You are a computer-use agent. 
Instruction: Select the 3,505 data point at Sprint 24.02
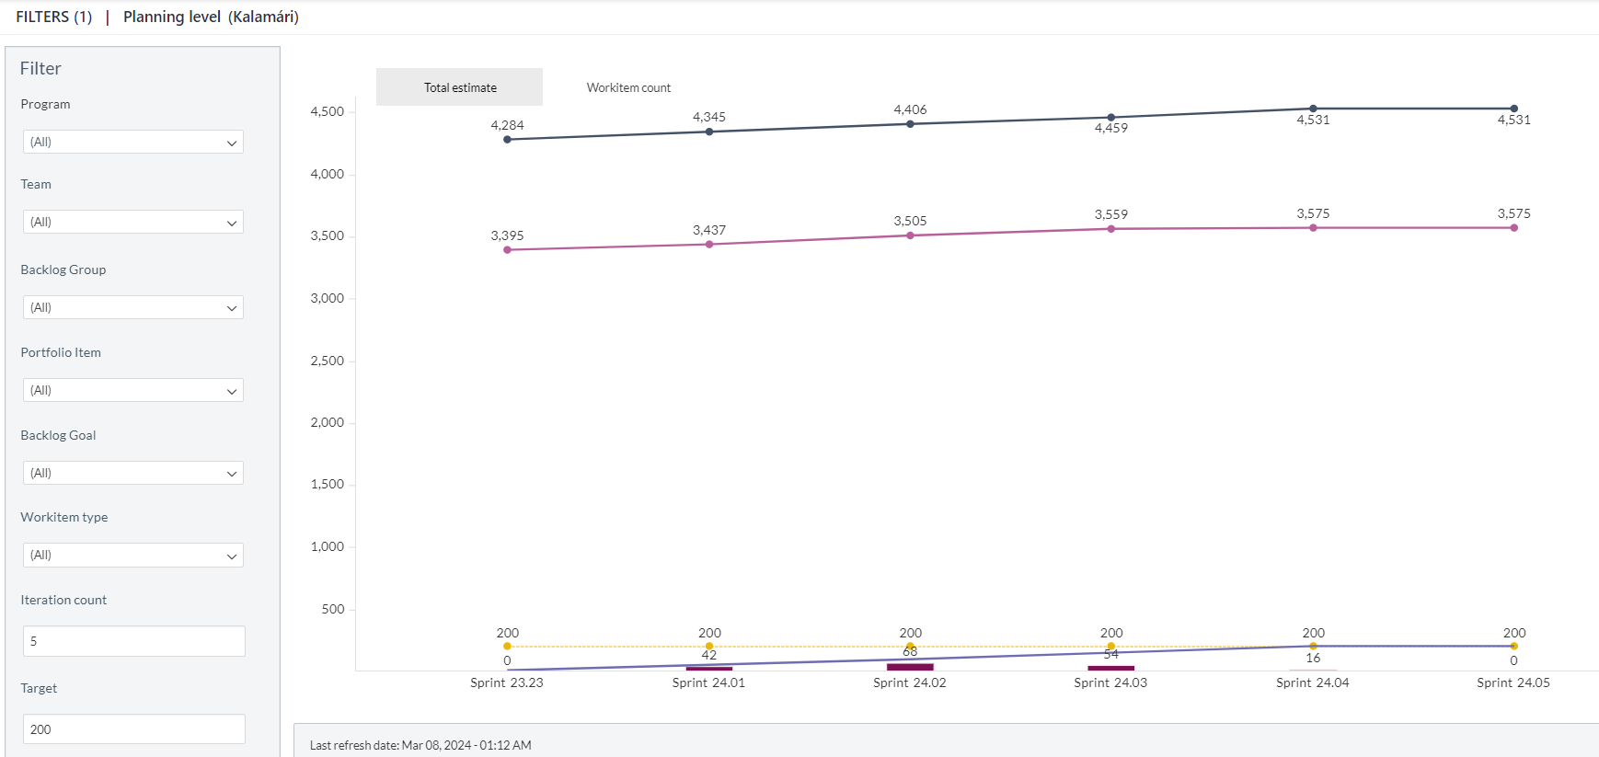coord(910,235)
